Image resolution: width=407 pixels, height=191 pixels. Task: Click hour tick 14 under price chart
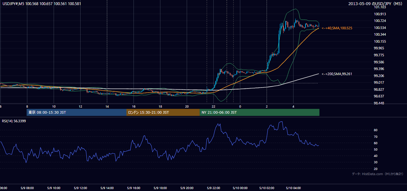pyautogui.click(x=107, y=106)
